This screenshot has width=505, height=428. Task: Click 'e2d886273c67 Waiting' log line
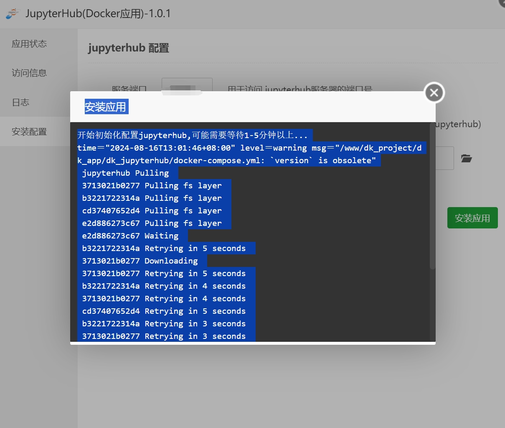pos(130,236)
